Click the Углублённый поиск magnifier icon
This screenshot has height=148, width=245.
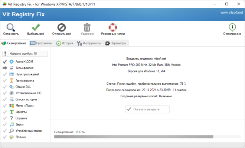(12, 131)
